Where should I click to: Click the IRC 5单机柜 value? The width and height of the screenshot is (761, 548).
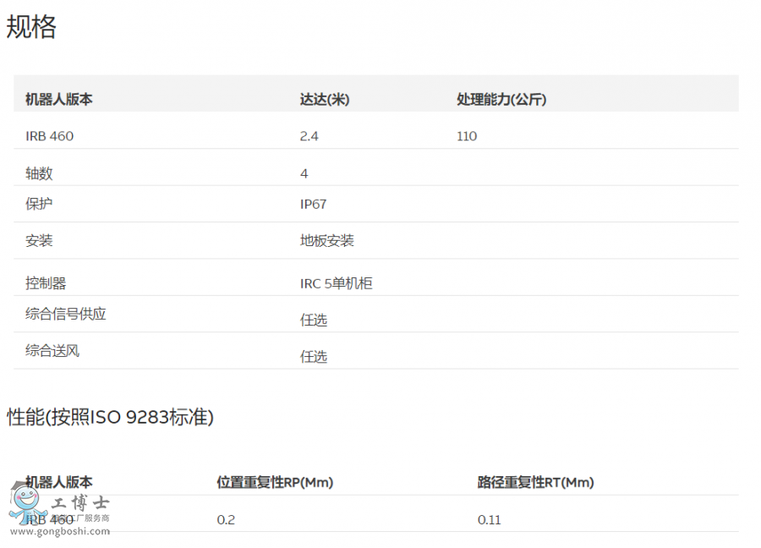pyautogui.click(x=336, y=283)
